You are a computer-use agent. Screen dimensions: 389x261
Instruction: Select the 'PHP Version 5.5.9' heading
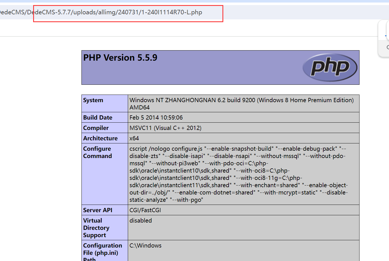[120, 58]
